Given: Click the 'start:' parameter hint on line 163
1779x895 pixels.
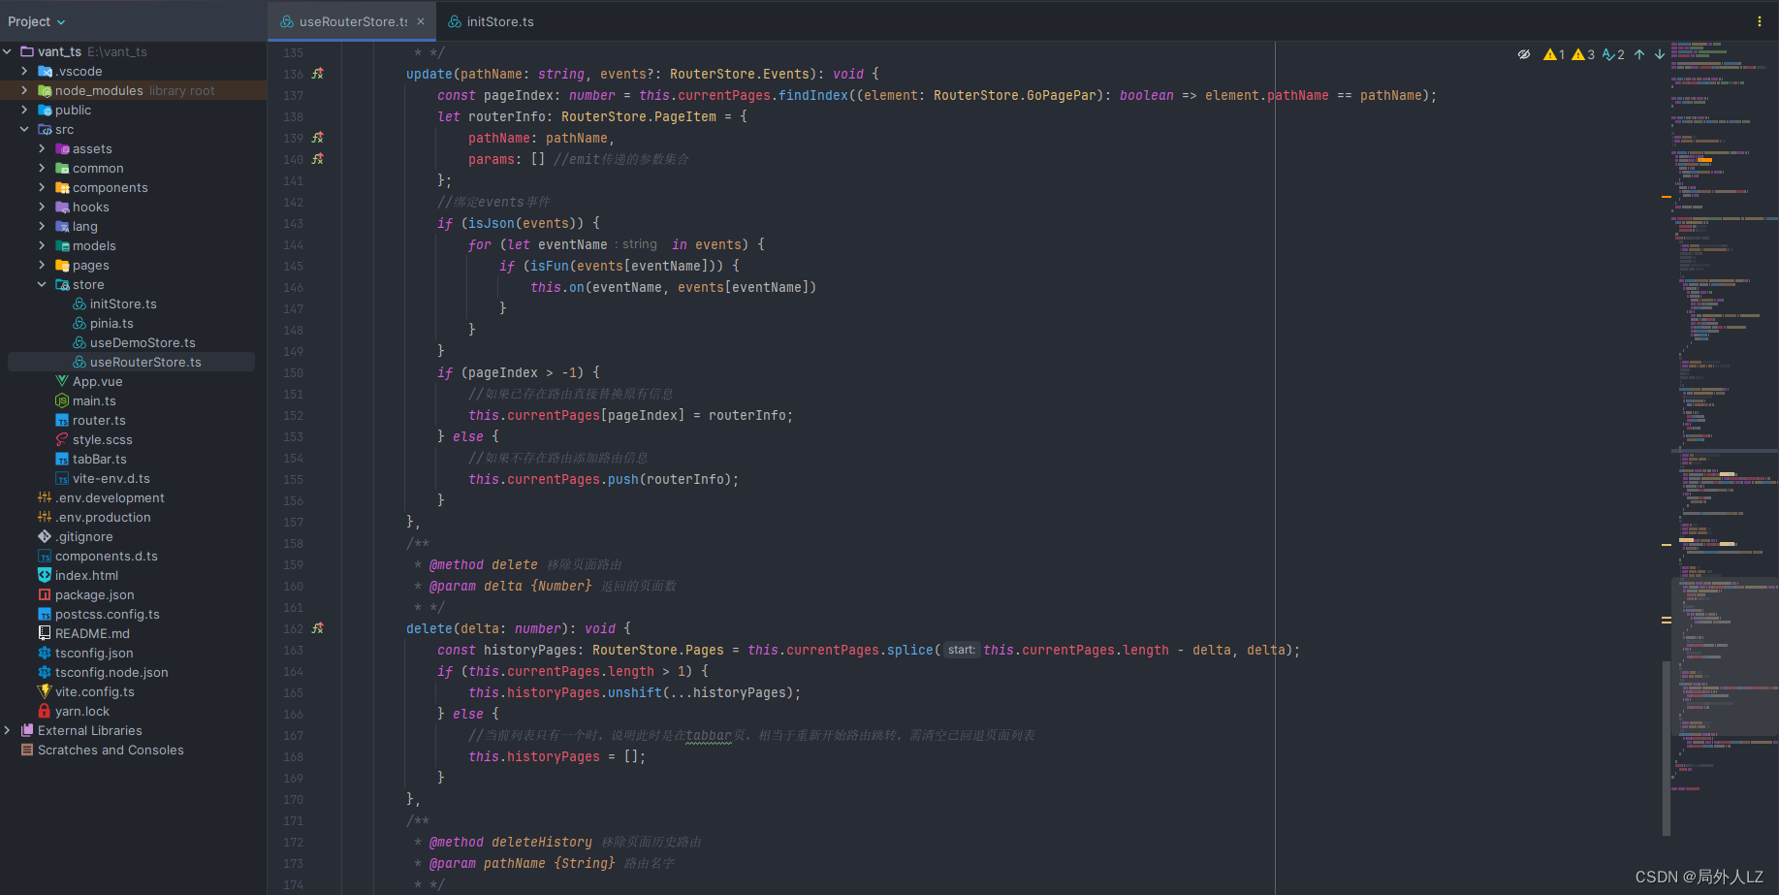Looking at the screenshot, I should [x=961, y=650].
